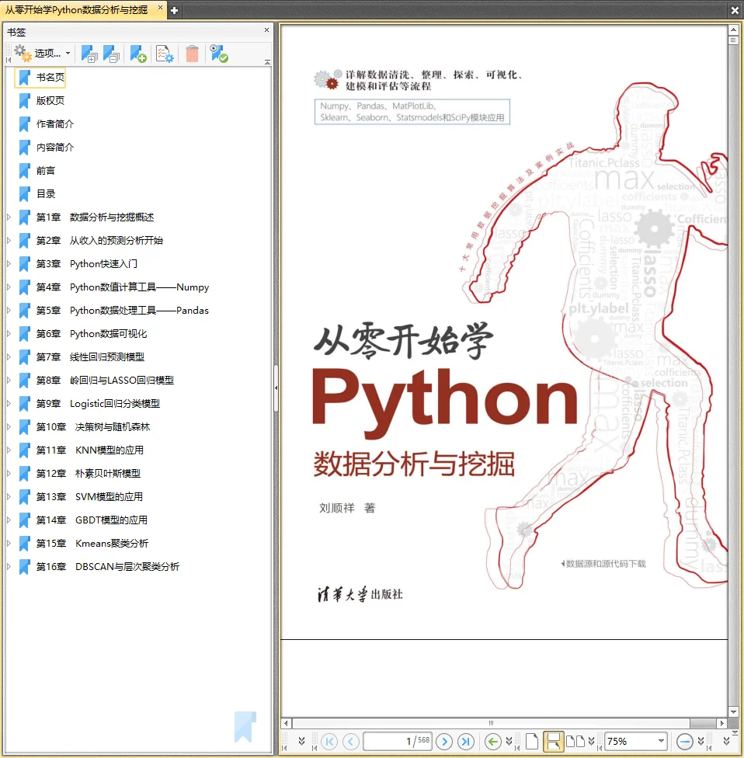Open bookmark properties checklist gear icon
Screen dimensions: 744x758
click(x=165, y=54)
